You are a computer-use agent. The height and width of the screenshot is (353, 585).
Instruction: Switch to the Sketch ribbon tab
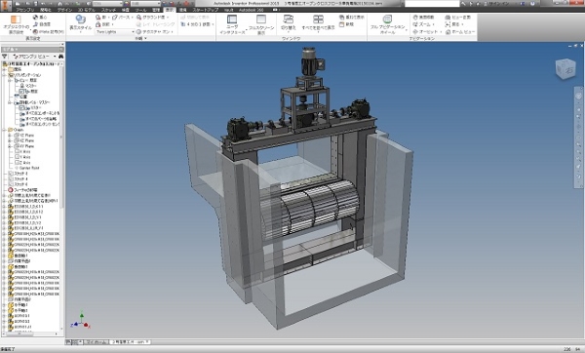coord(108,10)
